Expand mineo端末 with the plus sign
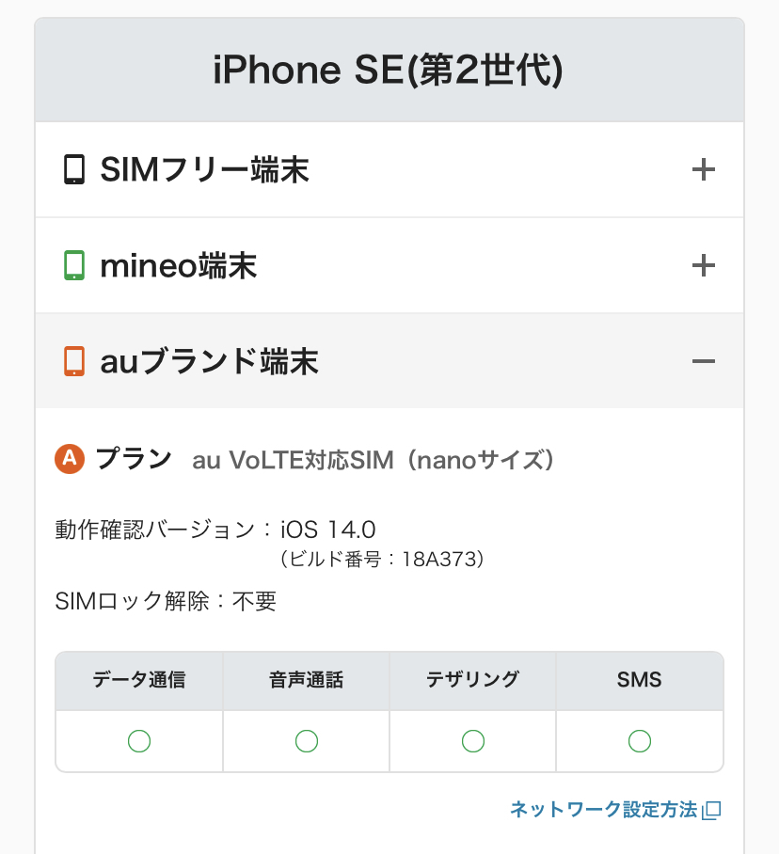This screenshot has height=854, width=779. point(703,266)
